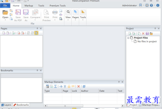Click the purple save icon in Project toolbar

point(147,34)
